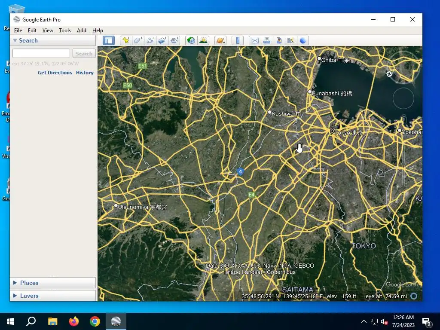Viewport: 440px width, 330px height.
Task: Show hidden system tray icons
Action: click(x=364, y=321)
